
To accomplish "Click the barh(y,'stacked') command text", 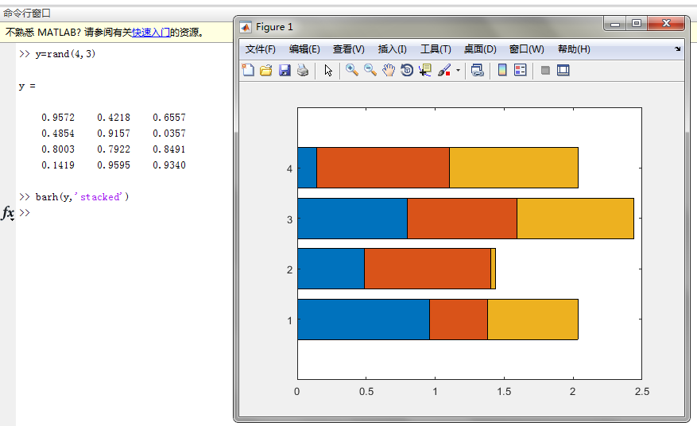I will click(x=82, y=197).
